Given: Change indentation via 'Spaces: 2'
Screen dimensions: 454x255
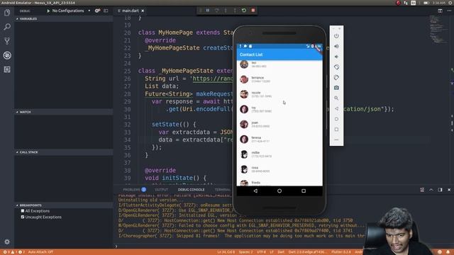Looking at the screenshot, I should (245, 252).
